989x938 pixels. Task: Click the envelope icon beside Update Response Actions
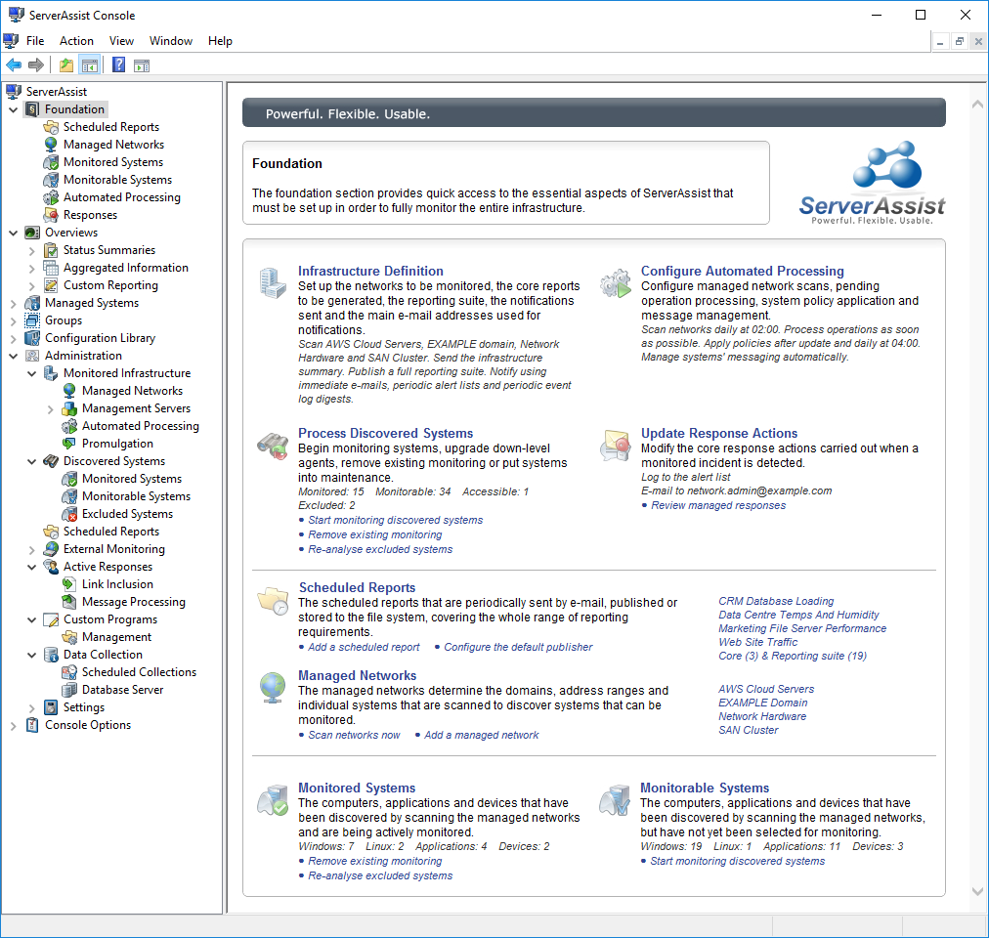coord(615,446)
